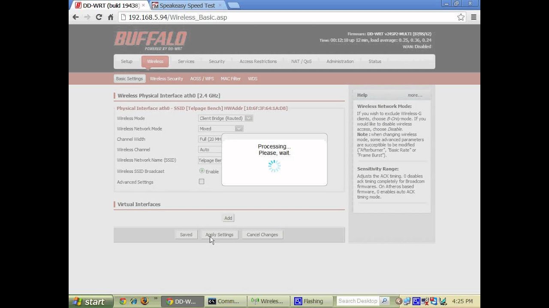The width and height of the screenshot is (549, 308).
Task: Click the disconnected network tray icon with red X
Action: tap(425, 301)
